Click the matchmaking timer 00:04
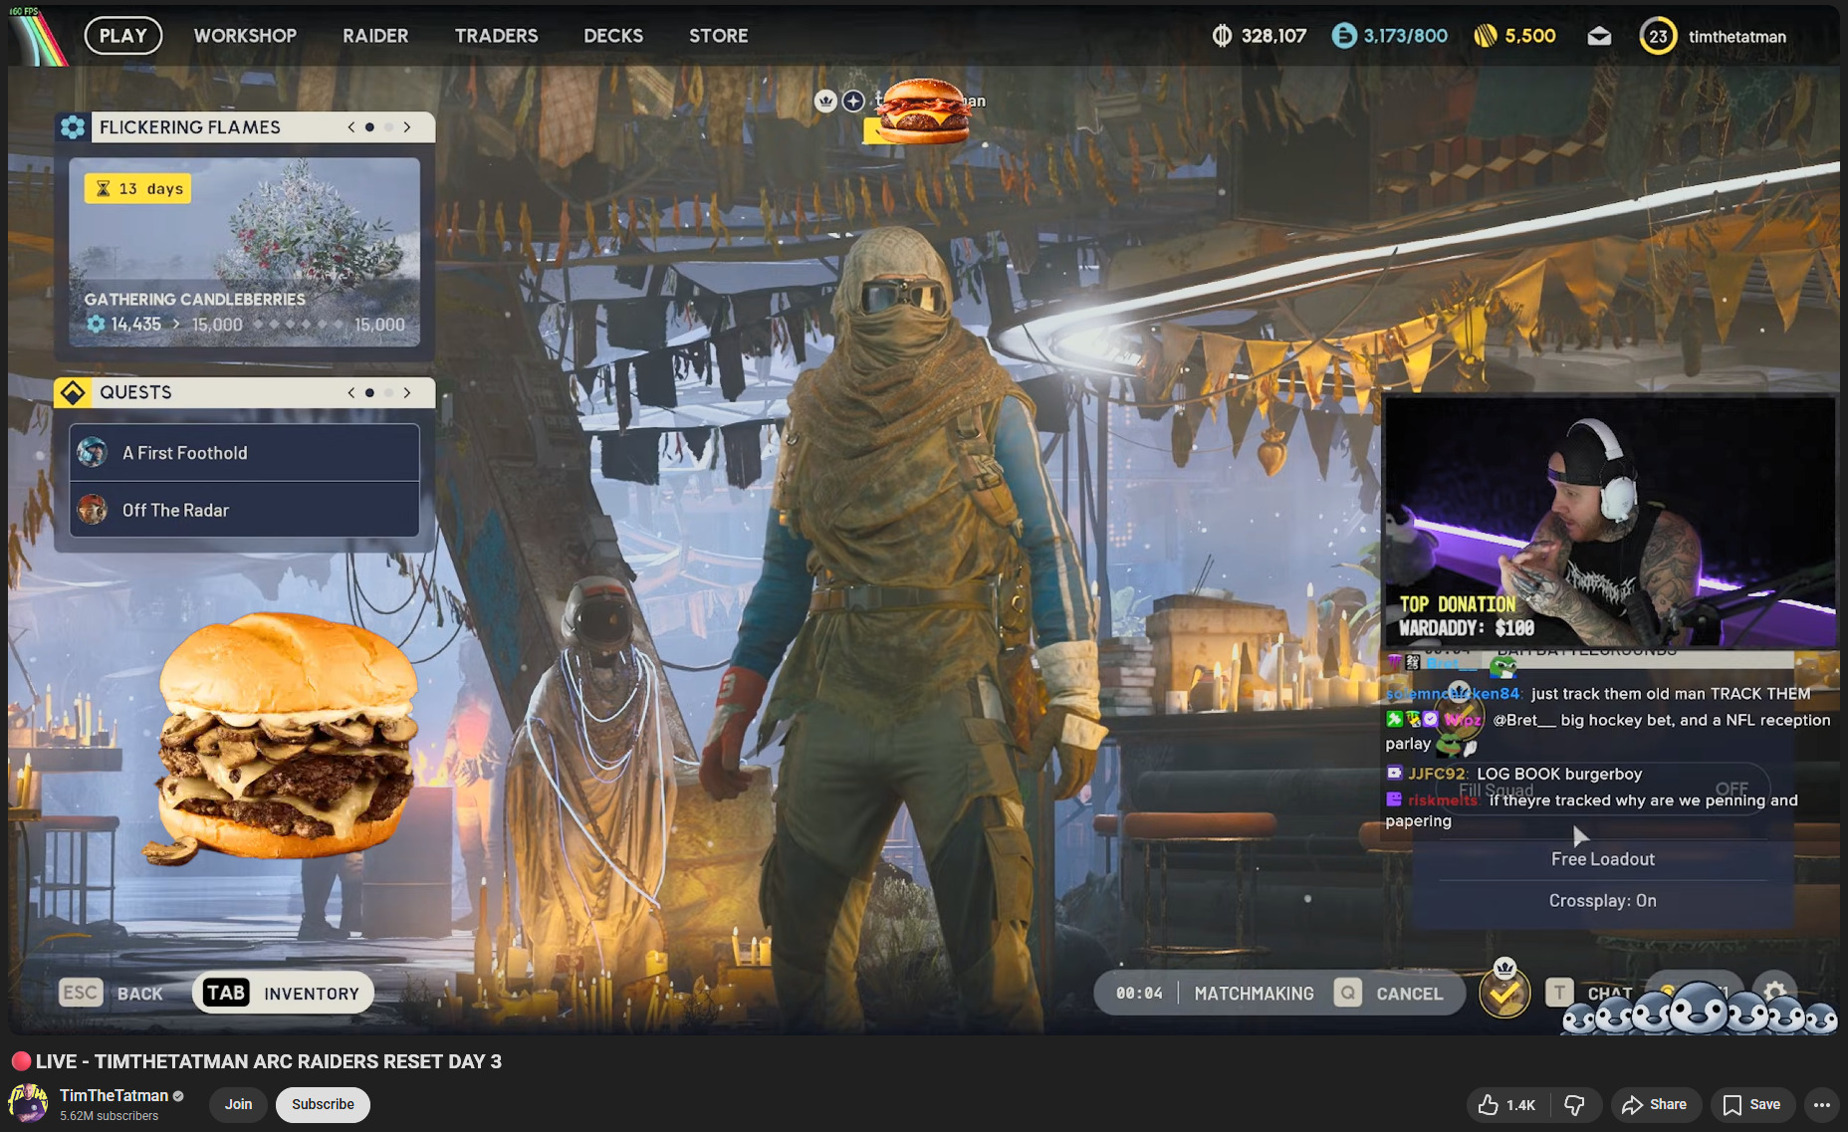This screenshot has height=1132, width=1848. point(1139,994)
